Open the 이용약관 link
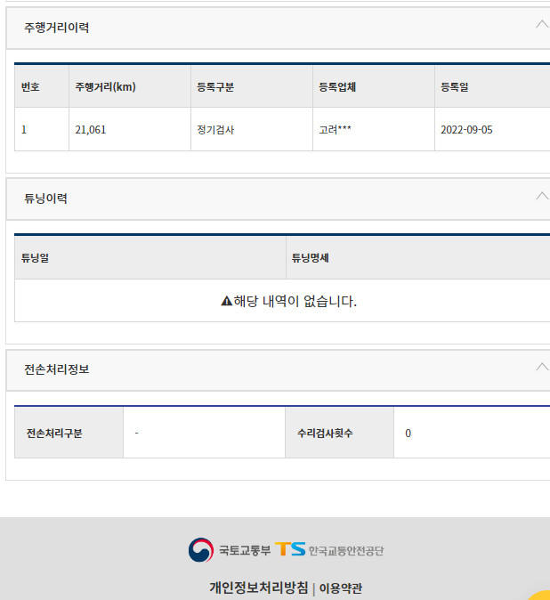 point(340,588)
